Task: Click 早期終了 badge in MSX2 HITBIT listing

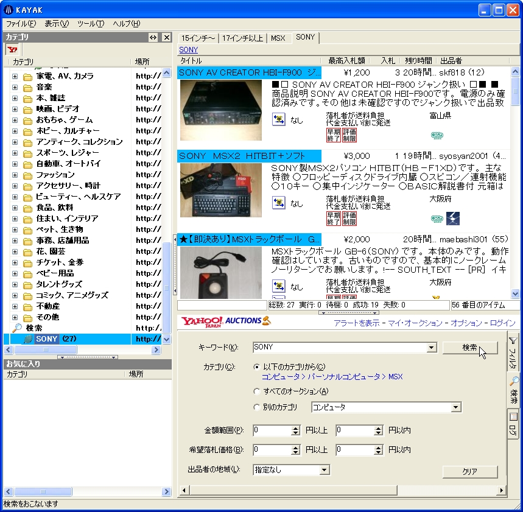Action: (333, 219)
